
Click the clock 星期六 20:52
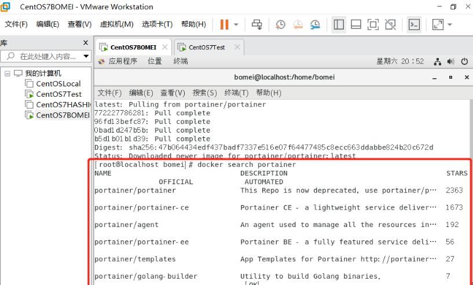pos(400,61)
